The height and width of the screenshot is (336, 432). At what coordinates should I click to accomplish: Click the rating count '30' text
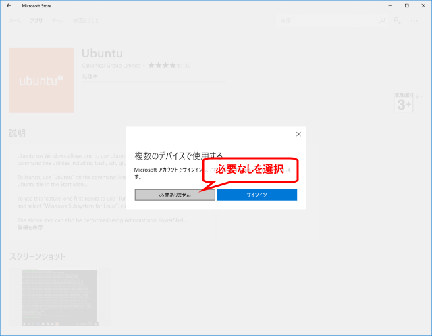pyautogui.click(x=188, y=66)
